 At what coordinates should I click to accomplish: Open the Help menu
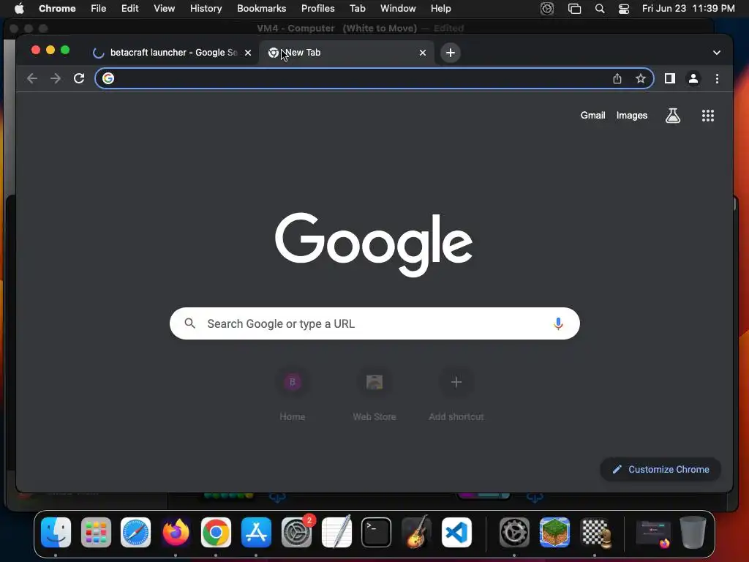[x=440, y=8]
